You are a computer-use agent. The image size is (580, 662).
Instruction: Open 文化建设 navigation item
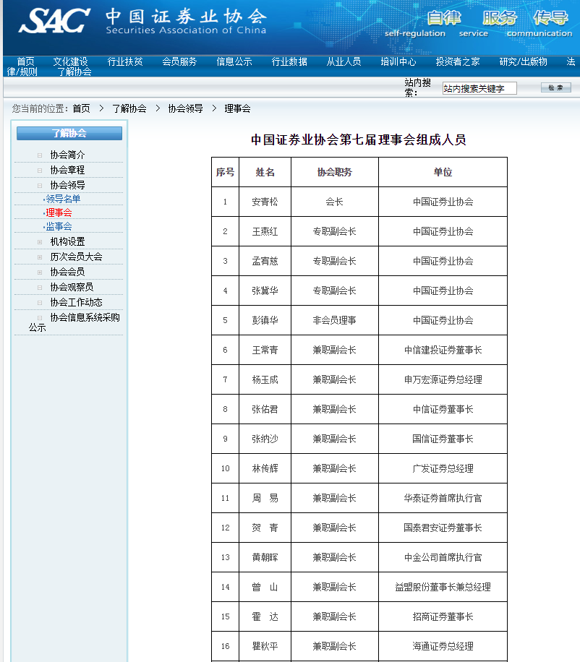tap(71, 61)
